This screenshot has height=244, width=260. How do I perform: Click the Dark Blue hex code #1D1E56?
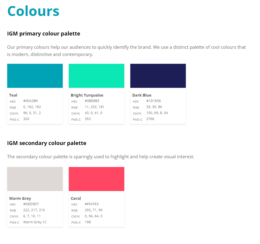pyautogui.click(x=153, y=101)
